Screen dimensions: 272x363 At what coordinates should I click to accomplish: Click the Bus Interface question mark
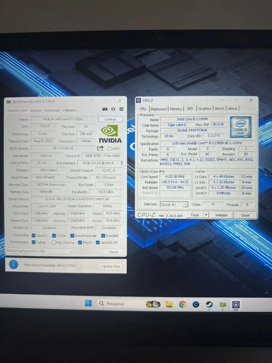(122, 163)
